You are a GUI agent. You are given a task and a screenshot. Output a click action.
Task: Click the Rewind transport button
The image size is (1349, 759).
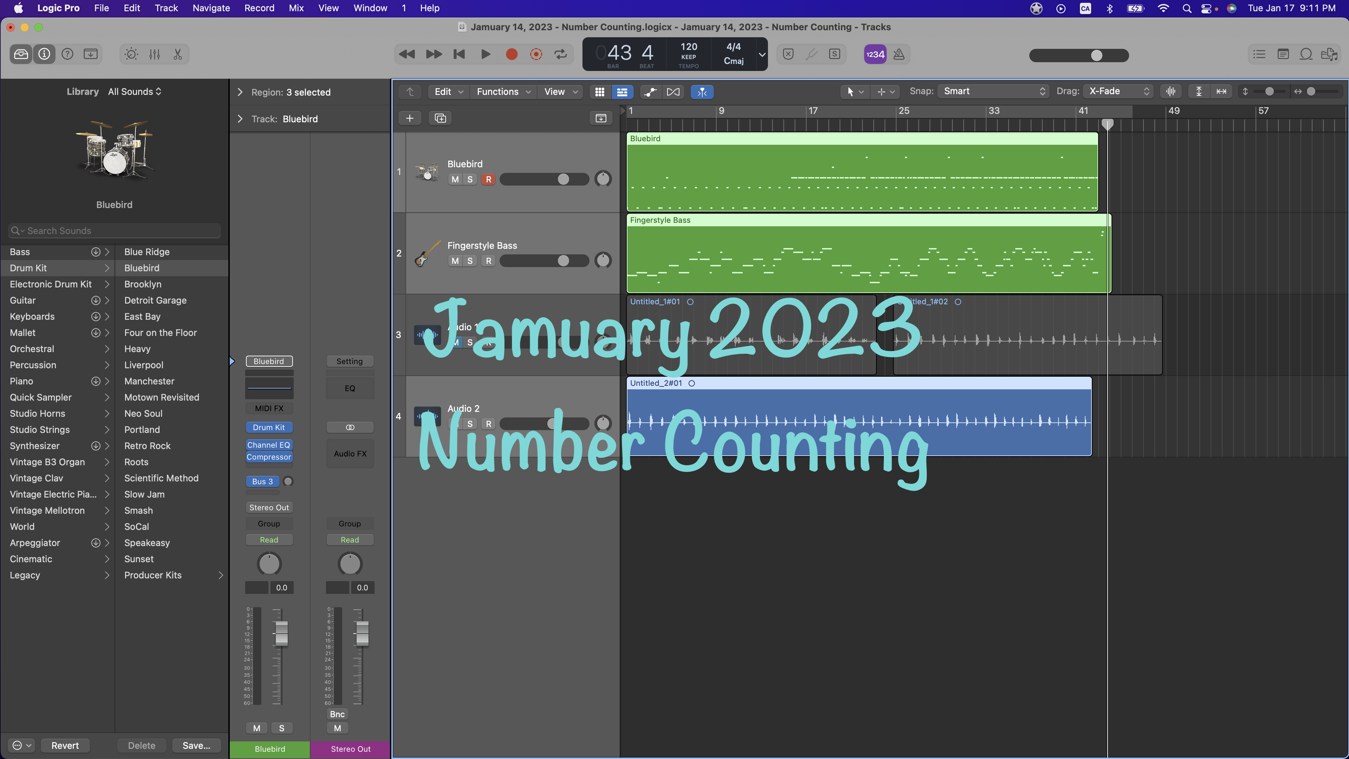pos(407,54)
